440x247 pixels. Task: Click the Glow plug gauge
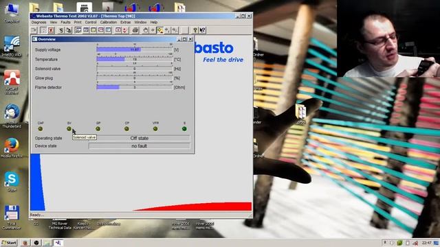[x=135, y=78]
